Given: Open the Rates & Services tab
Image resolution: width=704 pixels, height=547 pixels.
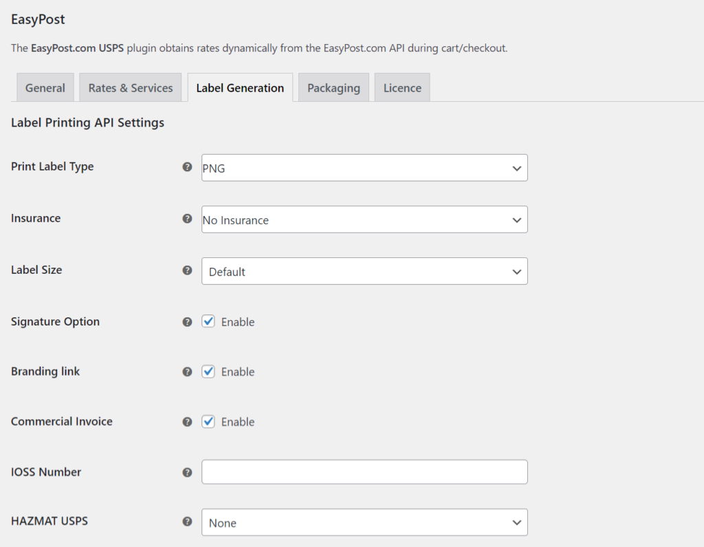Looking at the screenshot, I should click(x=131, y=88).
